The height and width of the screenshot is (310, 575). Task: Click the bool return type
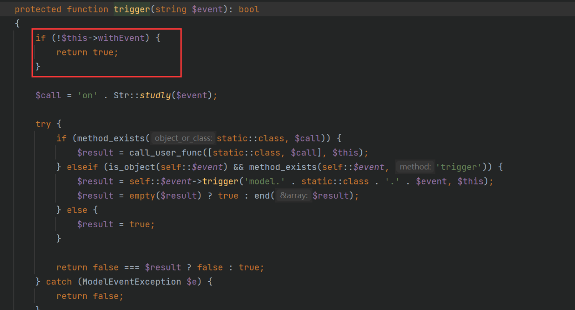pyautogui.click(x=249, y=9)
